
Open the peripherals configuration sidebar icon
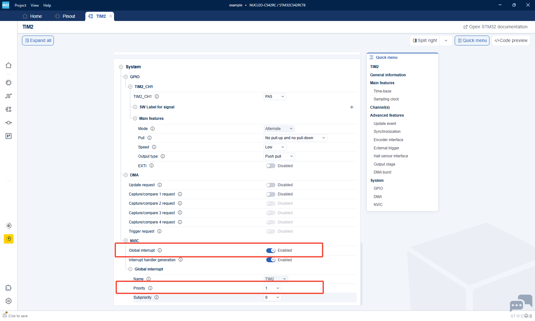9,109
